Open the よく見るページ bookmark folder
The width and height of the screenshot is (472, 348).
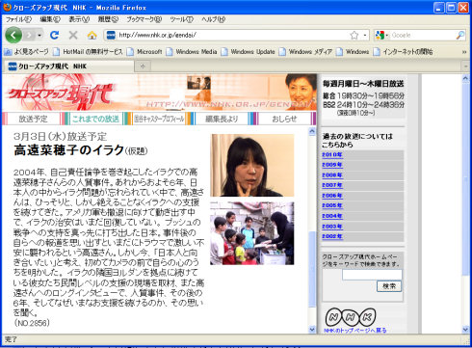26,51
